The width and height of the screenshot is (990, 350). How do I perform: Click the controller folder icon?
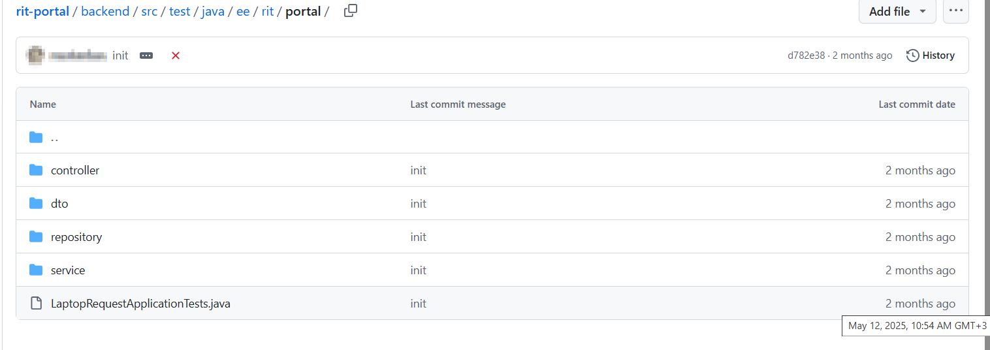coord(36,170)
